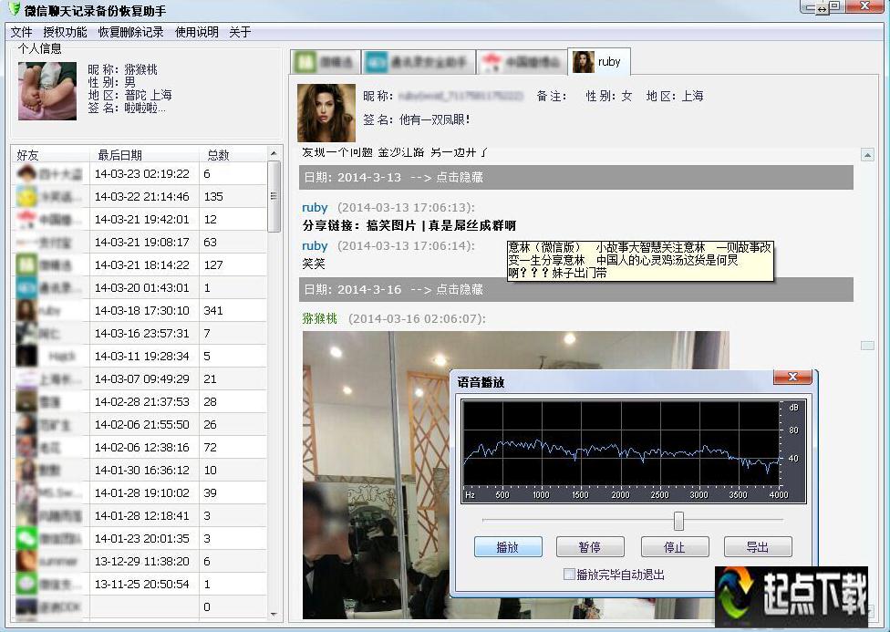Click the chat pane scroll up arrow
Screen dimensions: 890x632
pos(867,154)
